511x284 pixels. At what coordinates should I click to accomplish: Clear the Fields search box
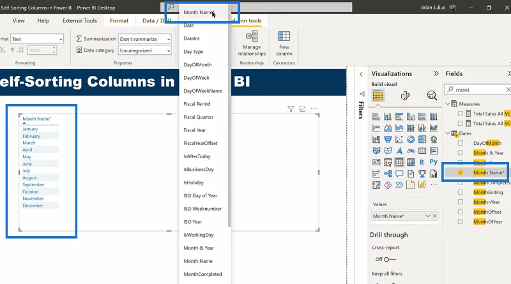[508, 89]
